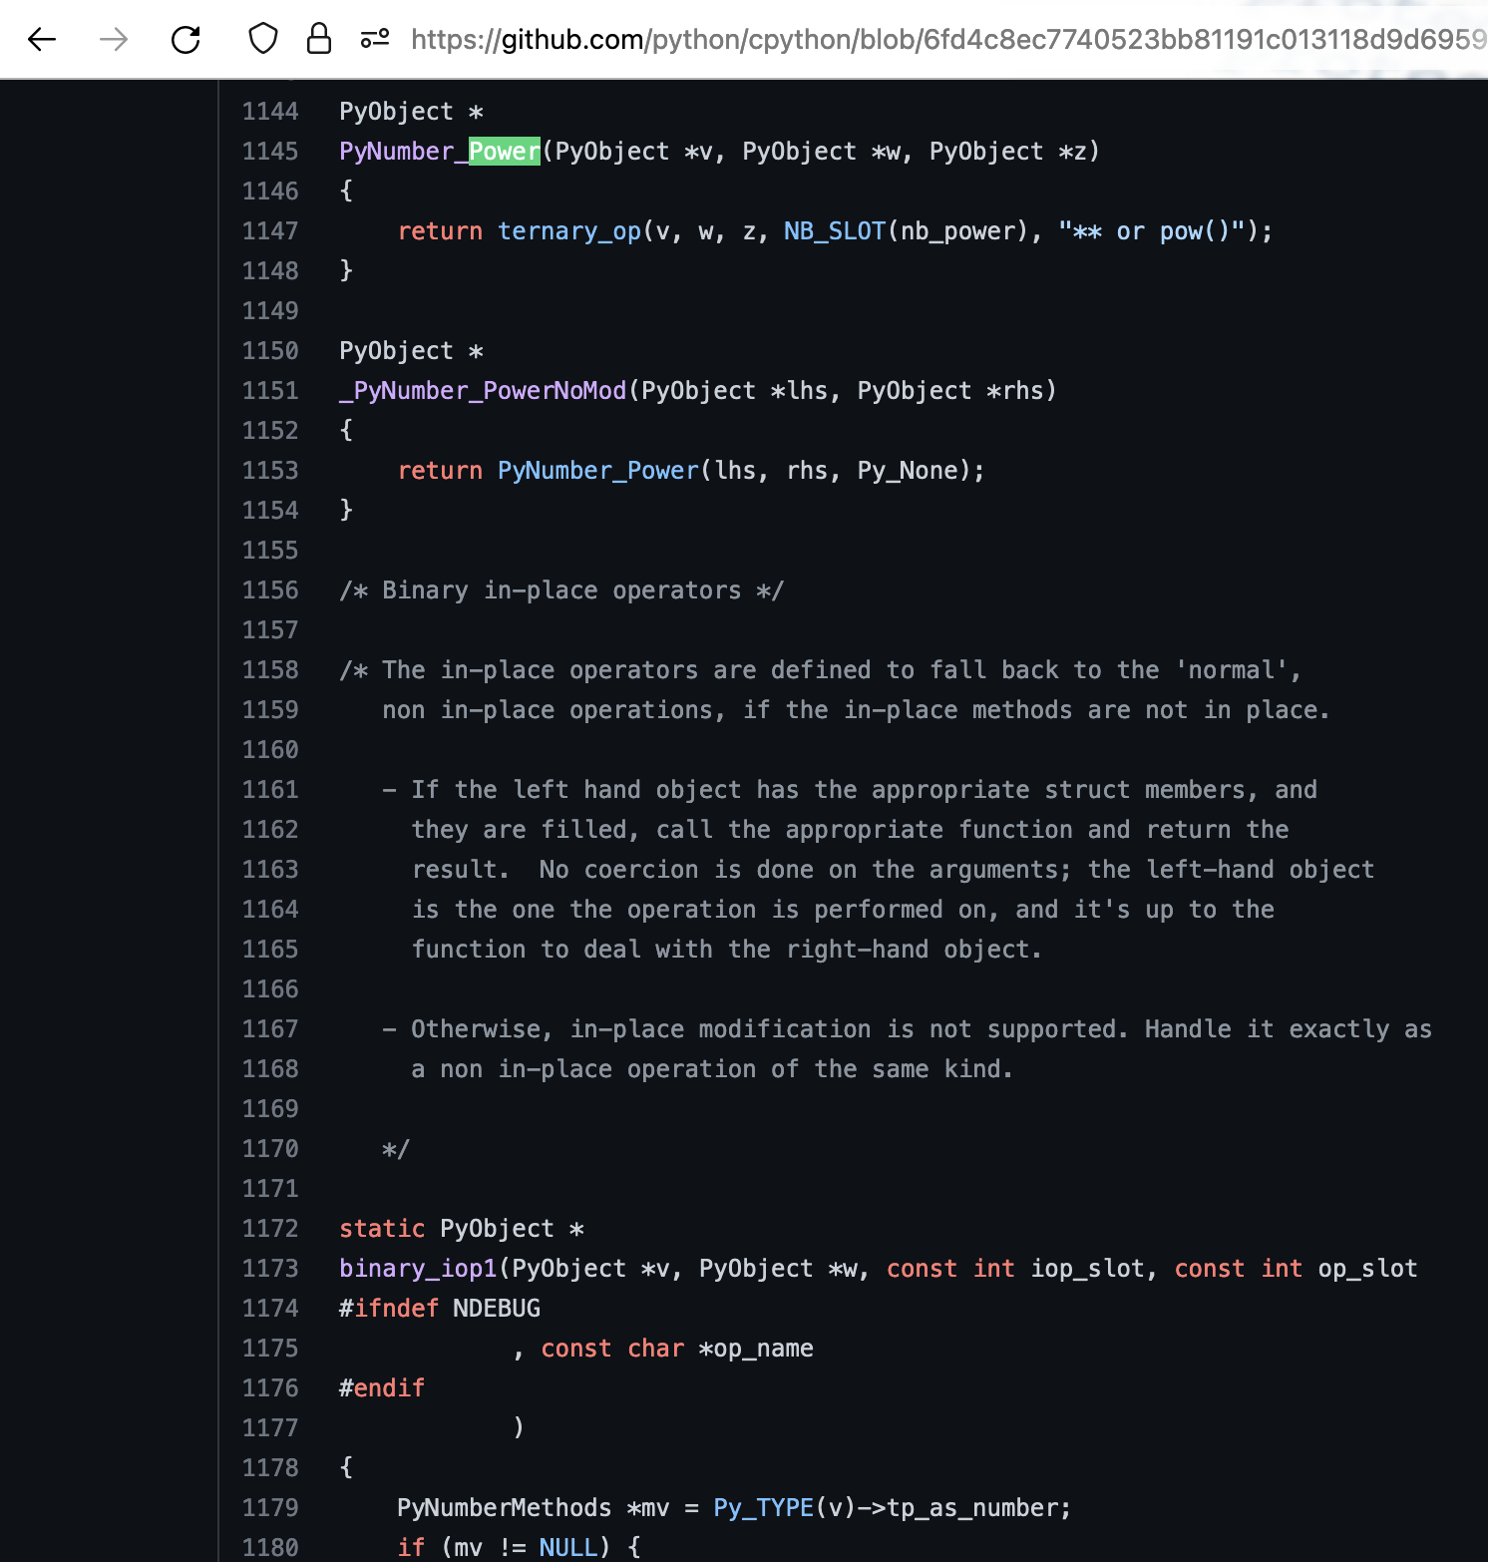Select line number 1158
The width and height of the screenshot is (1488, 1562).
tap(270, 670)
